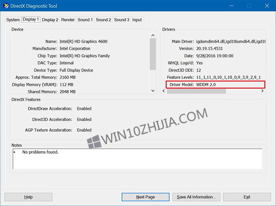Open the Display 2 tab
The height and width of the screenshot is (206, 276).
pos(50,20)
